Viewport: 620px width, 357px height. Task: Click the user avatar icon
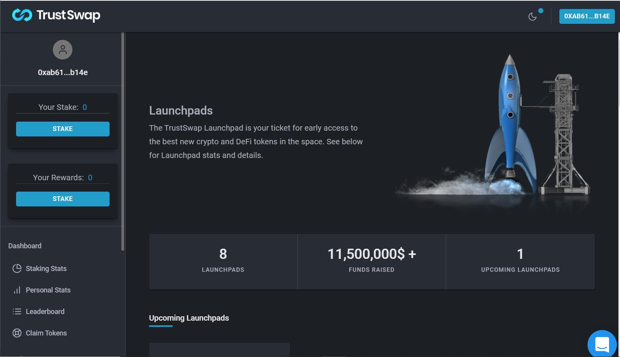(x=63, y=50)
